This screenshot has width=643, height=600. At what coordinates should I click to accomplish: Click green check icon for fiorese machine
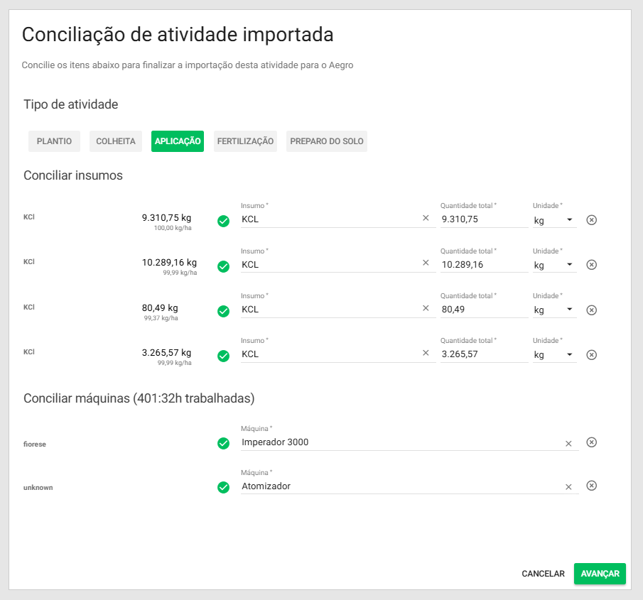pos(223,443)
